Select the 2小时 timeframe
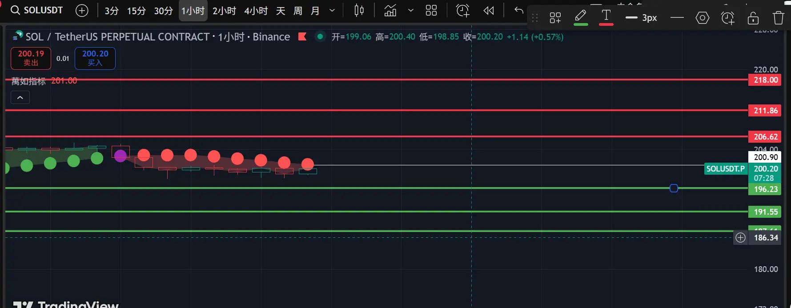 point(224,10)
